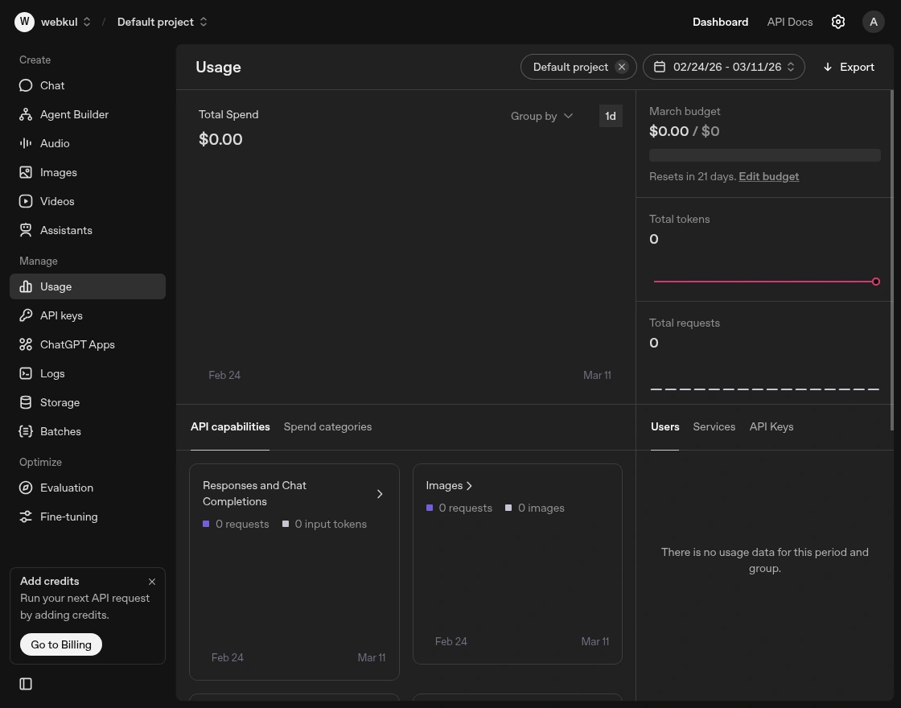Open the API keys page

coord(61,315)
